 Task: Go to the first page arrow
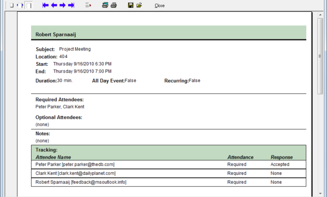(46, 5)
